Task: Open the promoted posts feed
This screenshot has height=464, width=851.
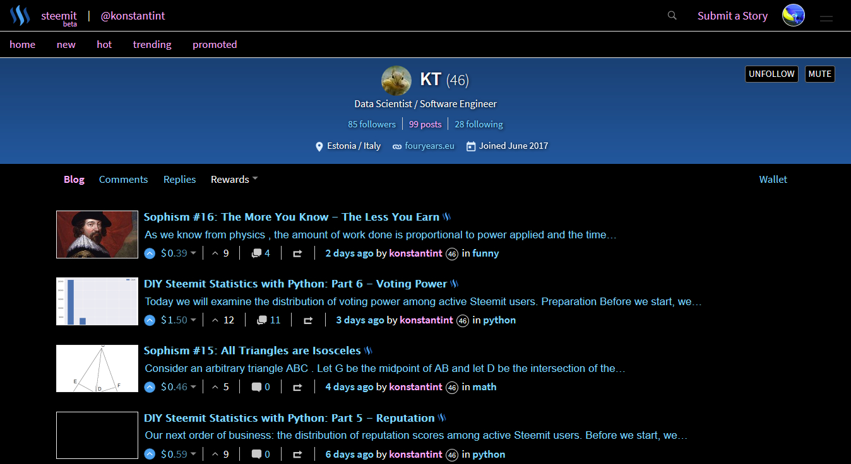Action: click(215, 45)
